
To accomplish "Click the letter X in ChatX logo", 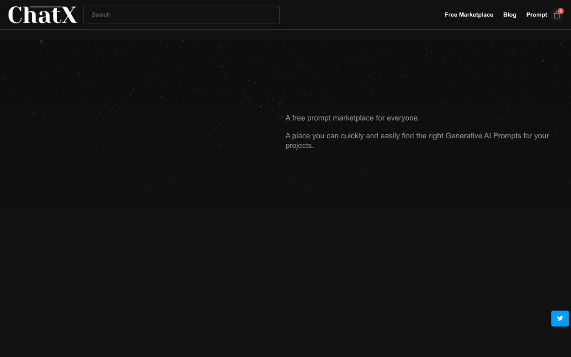I will click(69, 15).
